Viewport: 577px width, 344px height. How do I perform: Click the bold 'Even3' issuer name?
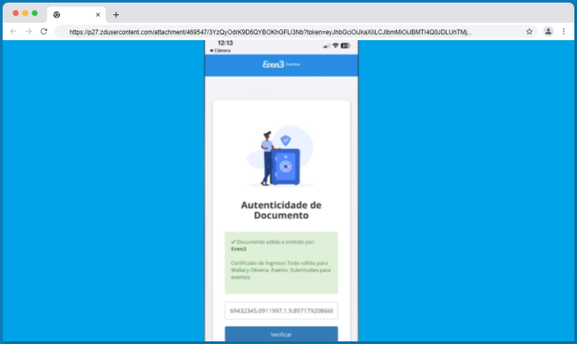pyautogui.click(x=239, y=249)
